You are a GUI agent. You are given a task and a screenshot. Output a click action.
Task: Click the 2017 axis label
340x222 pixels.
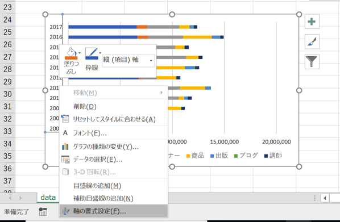click(56, 27)
